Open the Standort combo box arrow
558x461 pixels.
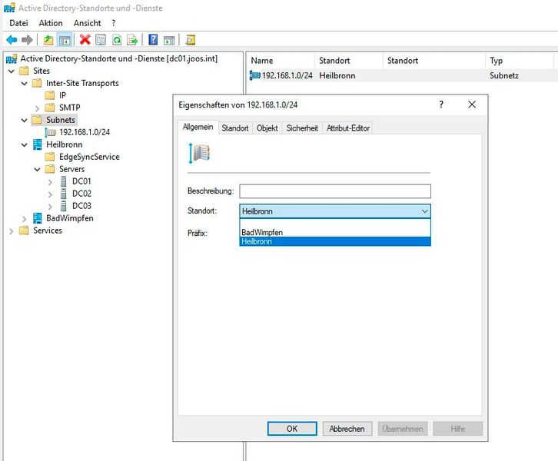pos(424,211)
